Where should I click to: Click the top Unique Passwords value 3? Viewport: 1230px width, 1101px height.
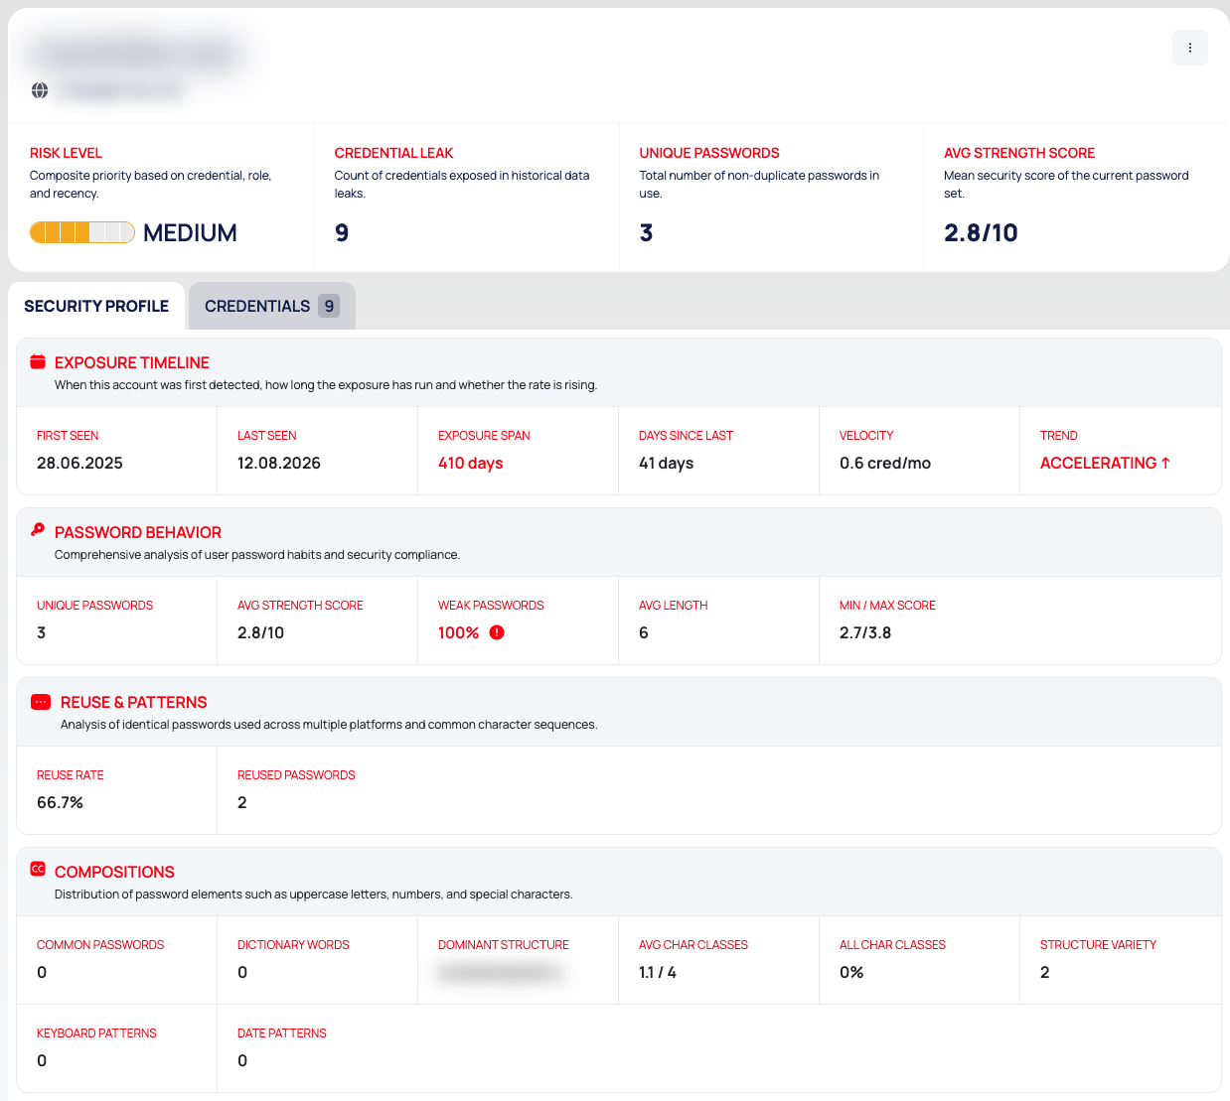coord(646,232)
